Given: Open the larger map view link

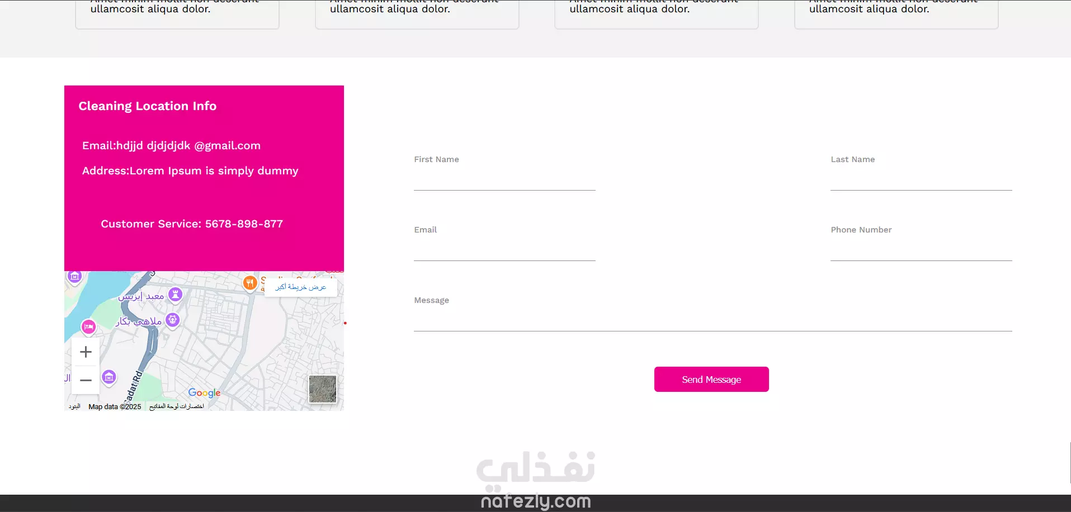Looking at the screenshot, I should point(301,287).
